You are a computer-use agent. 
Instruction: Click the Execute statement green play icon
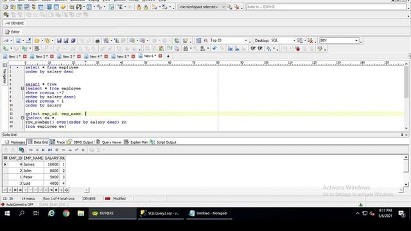click(x=5, y=49)
